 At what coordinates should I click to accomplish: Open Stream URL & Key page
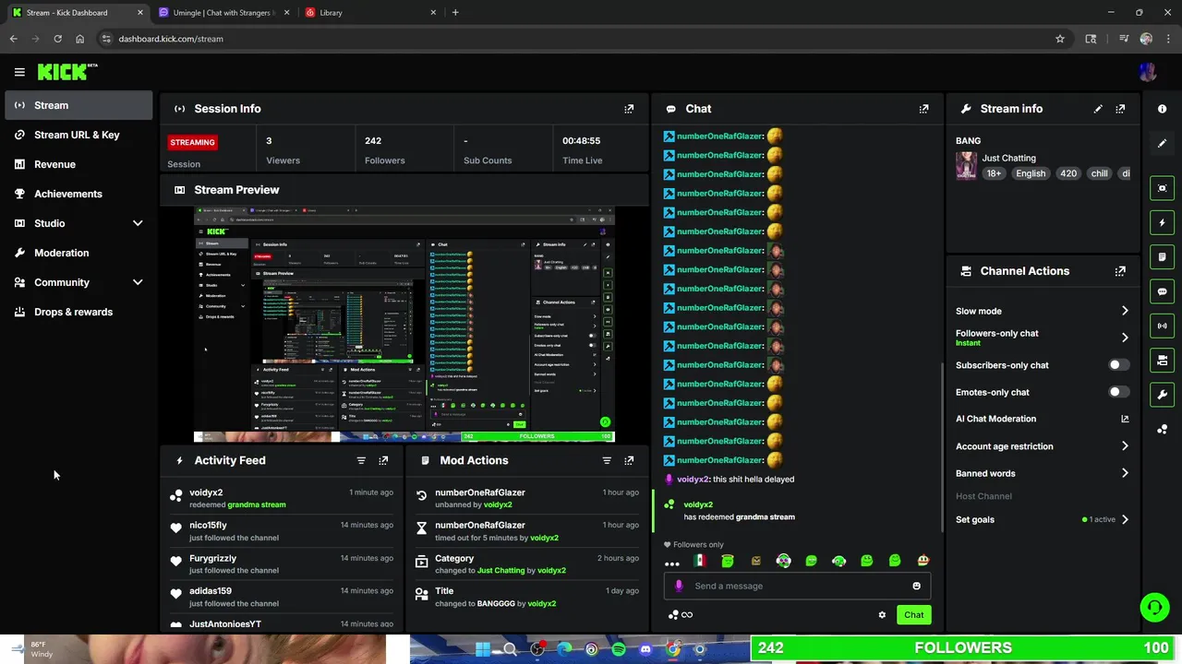pyautogui.click(x=78, y=135)
